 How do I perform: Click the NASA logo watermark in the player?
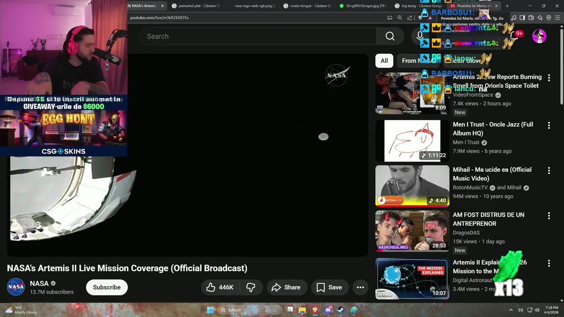click(338, 75)
